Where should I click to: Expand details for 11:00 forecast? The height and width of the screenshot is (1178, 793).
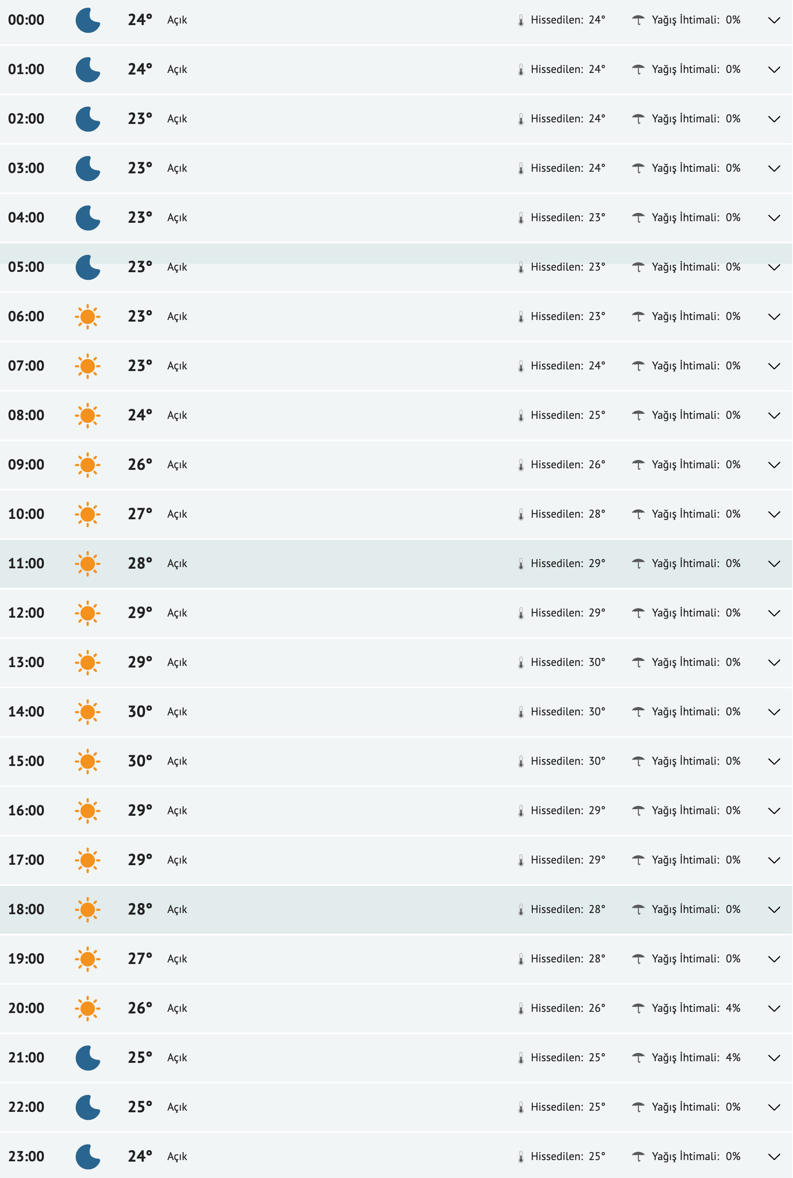tap(774, 564)
